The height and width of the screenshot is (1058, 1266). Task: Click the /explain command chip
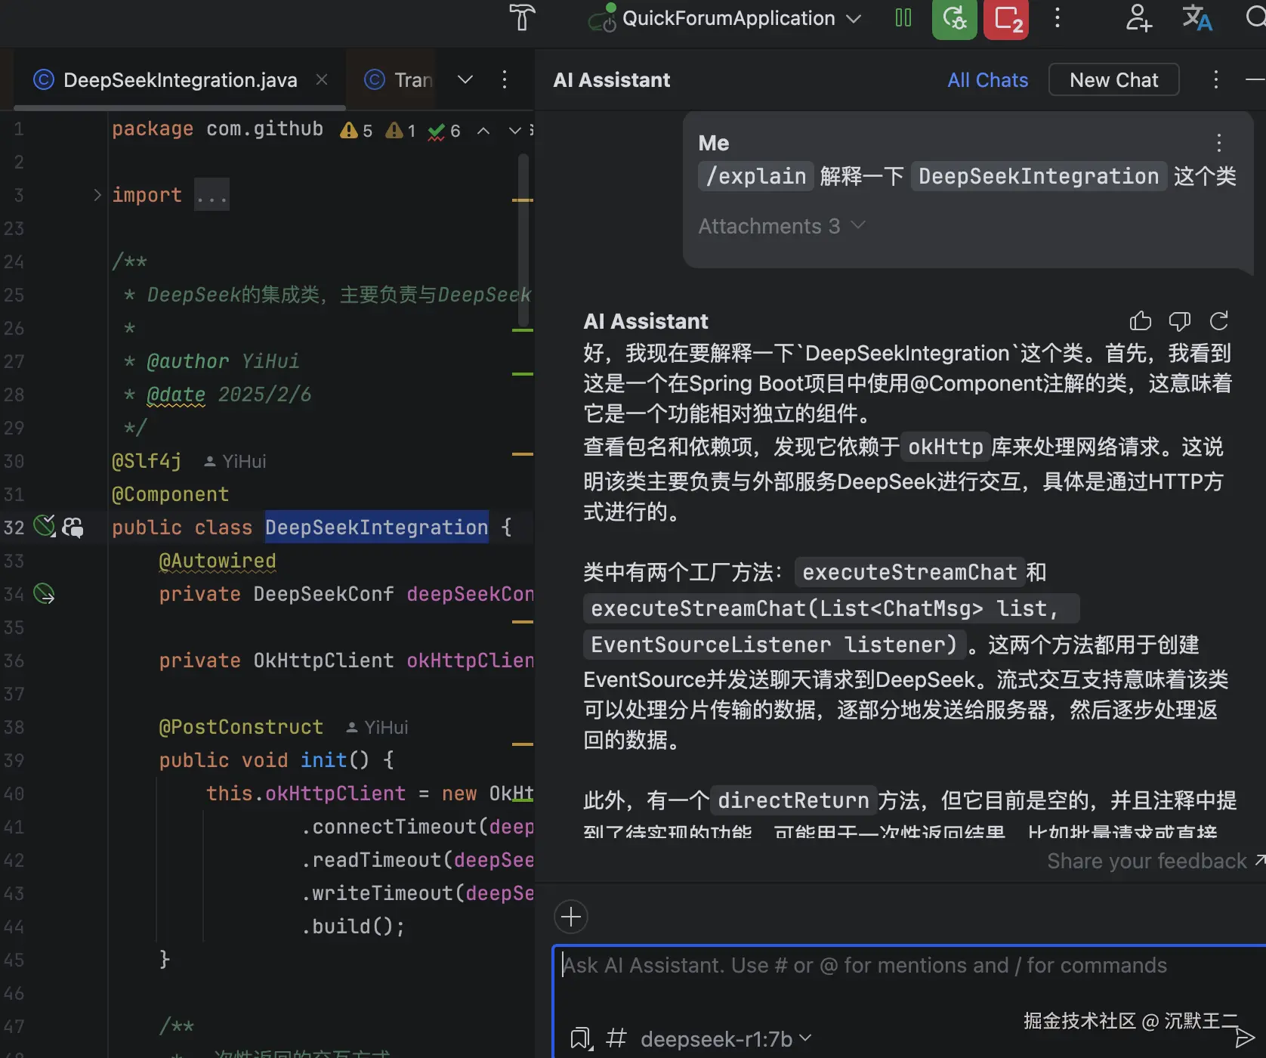(x=756, y=176)
